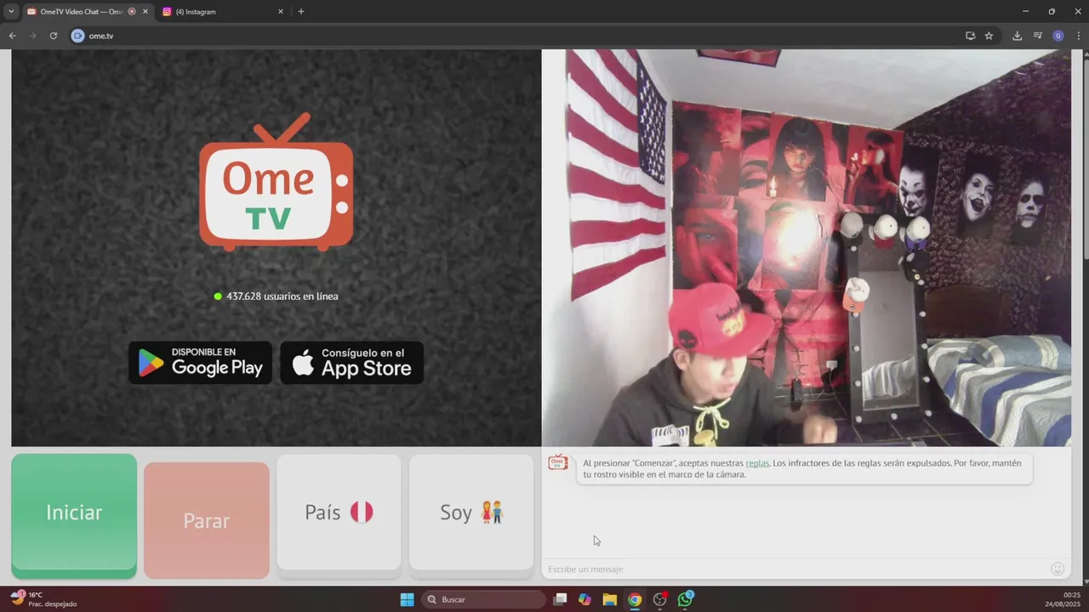Click the OmeTV icon beside chat notice
Image resolution: width=1089 pixels, height=612 pixels.
(x=558, y=462)
